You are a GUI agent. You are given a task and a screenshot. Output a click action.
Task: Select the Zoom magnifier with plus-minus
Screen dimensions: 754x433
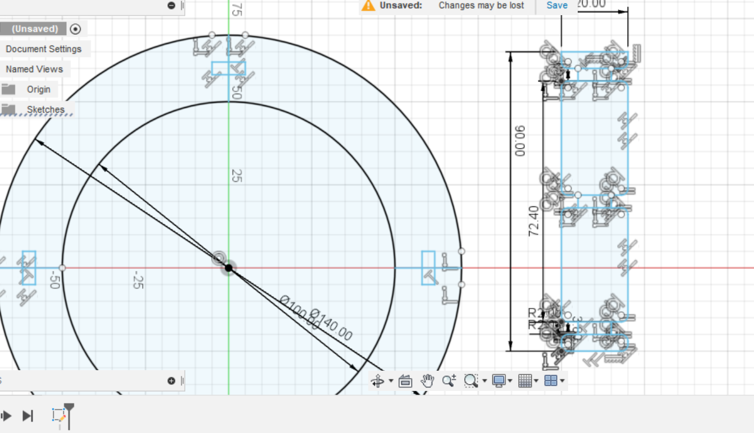click(x=449, y=381)
